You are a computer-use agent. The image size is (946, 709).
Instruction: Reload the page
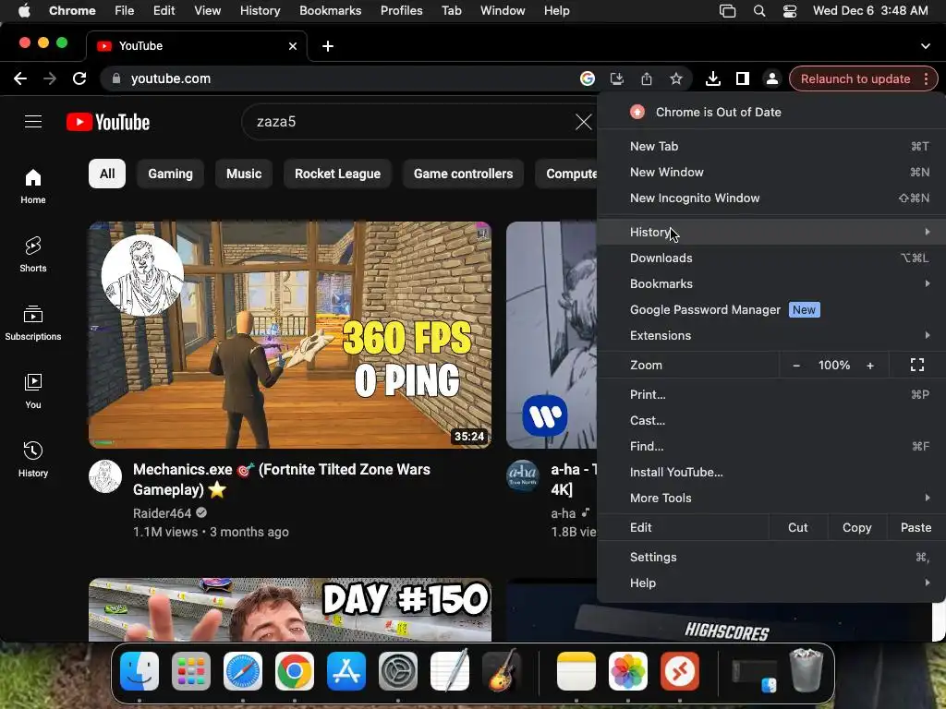79,78
